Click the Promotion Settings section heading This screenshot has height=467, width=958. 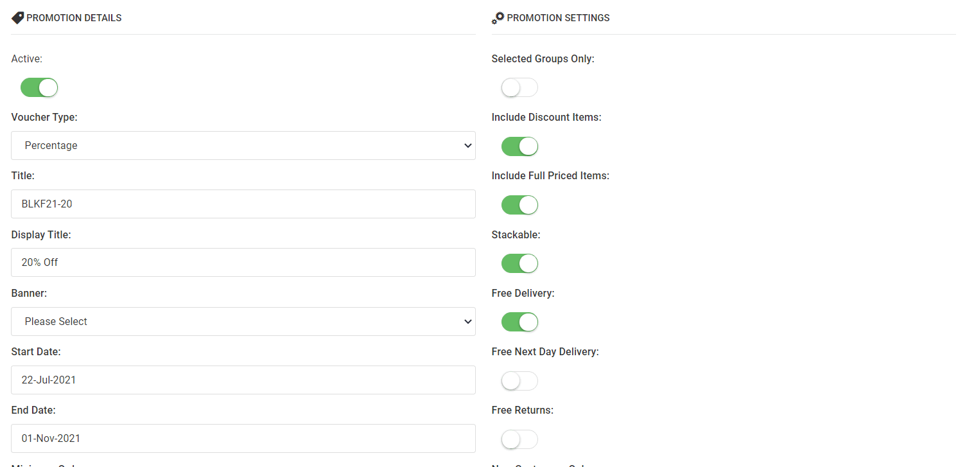pyautogui.click(x=558, y=18)
